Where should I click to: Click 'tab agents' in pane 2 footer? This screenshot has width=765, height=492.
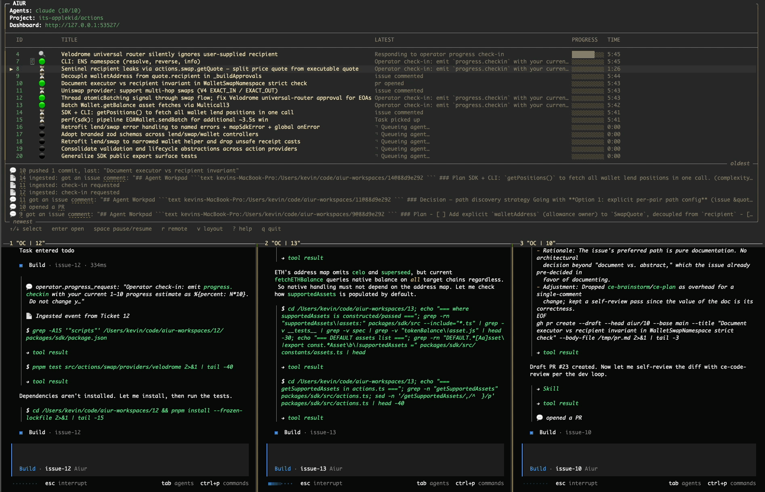click(x=433, y=483)
